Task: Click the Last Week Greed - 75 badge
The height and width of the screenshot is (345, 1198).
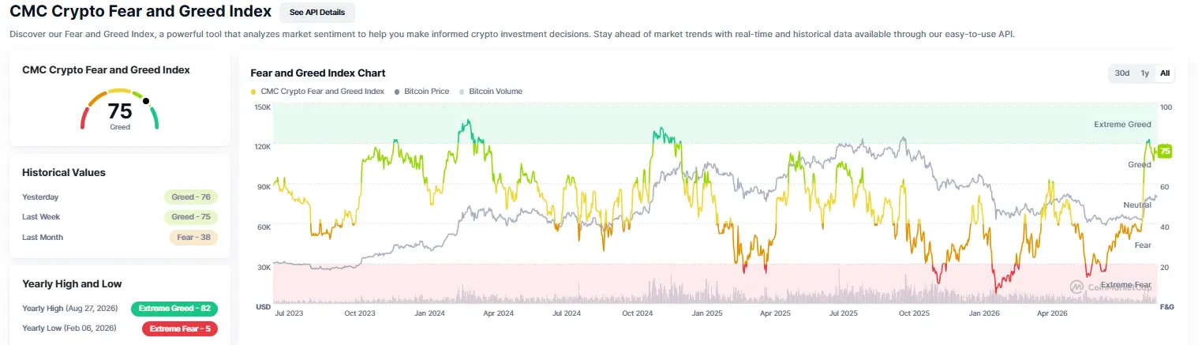Action: [190, 217]
